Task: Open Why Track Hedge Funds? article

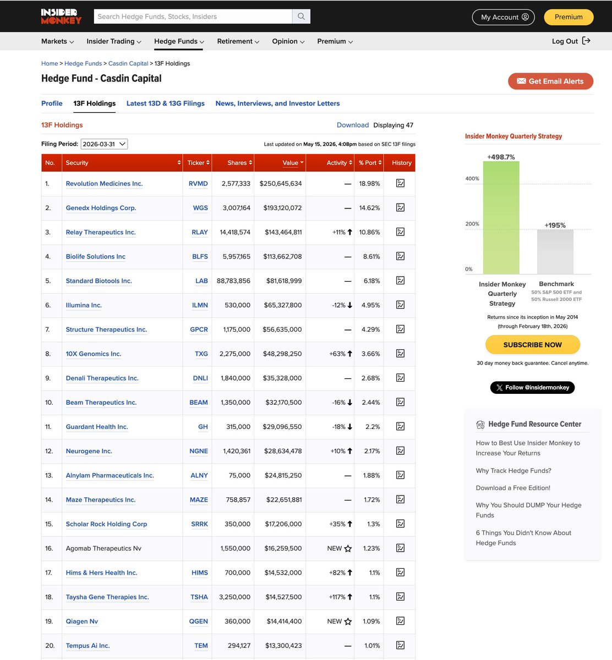Action: 513,471
